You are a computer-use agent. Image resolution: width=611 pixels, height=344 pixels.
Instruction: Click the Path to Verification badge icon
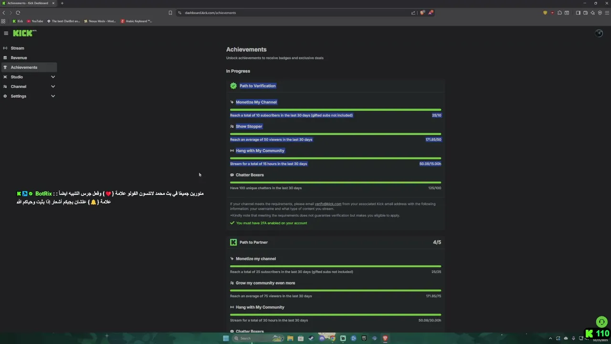[233, 86]
